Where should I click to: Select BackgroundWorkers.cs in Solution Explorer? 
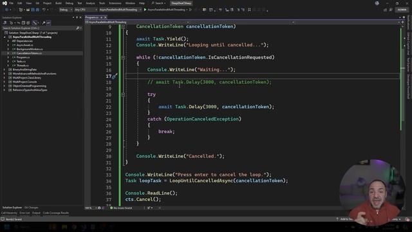pos(30,49)
